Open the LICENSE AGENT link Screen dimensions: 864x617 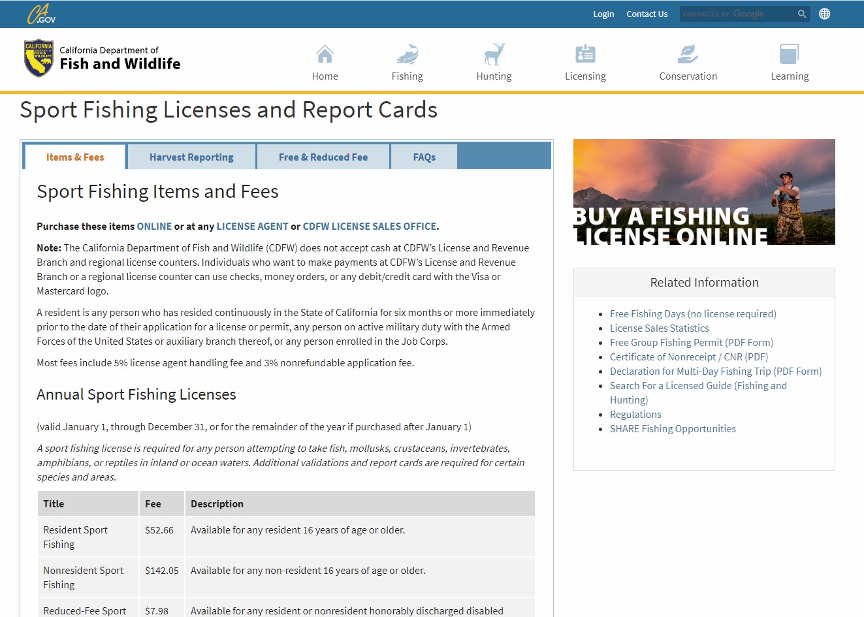[x=252, y=227]
